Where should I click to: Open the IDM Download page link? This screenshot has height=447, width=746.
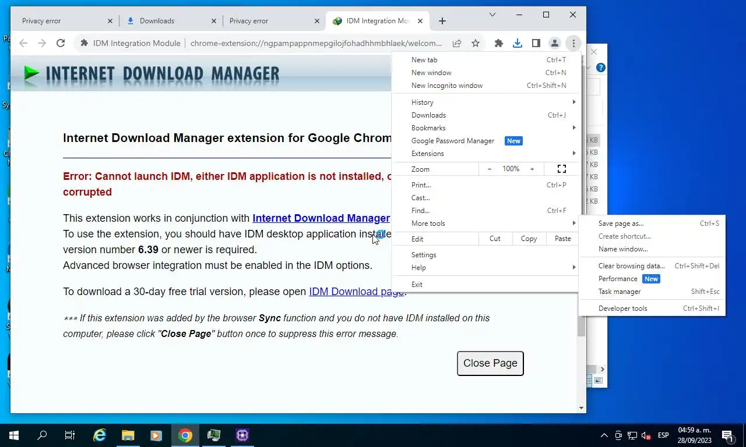pyautogui.click(x=357, y=292)
